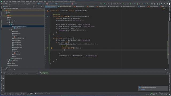Open the Refactor menu
Viewport: 171px width, 96px height.
pos(23,1)
